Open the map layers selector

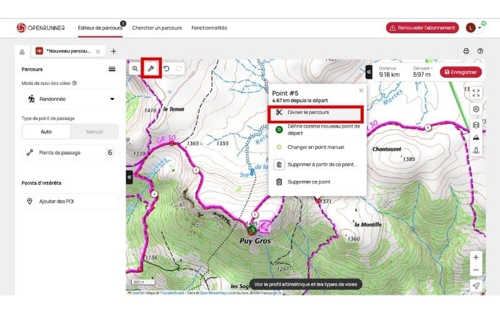[476, 125]
